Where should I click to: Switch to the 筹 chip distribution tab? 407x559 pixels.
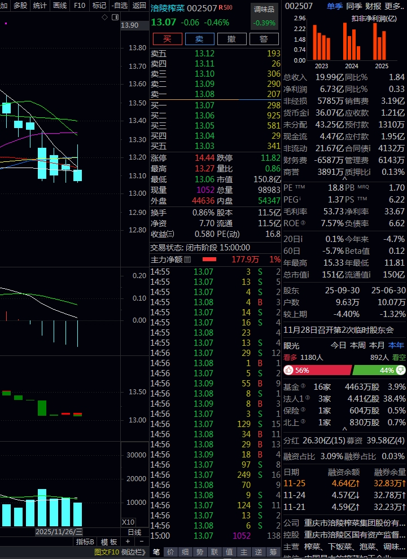(273, 552)
